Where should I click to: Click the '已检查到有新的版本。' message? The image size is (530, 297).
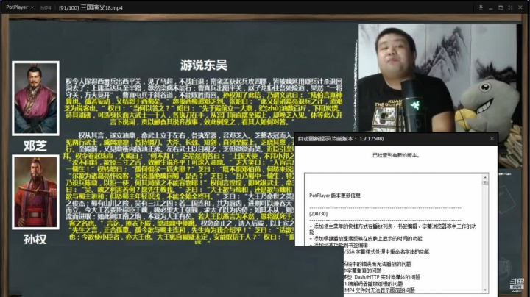(396, 155)
